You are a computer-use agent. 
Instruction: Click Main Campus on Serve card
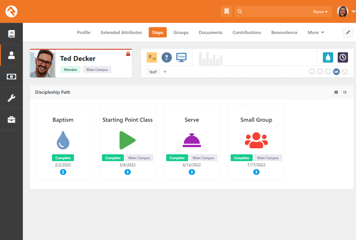coord(203,158)
